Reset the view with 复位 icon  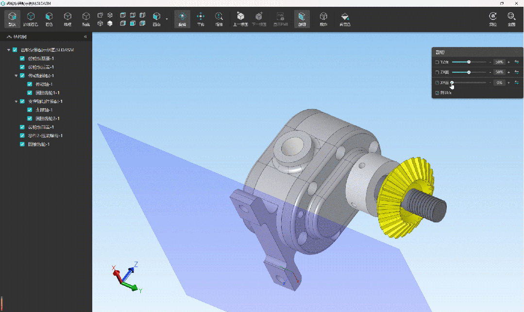(493, 19)
